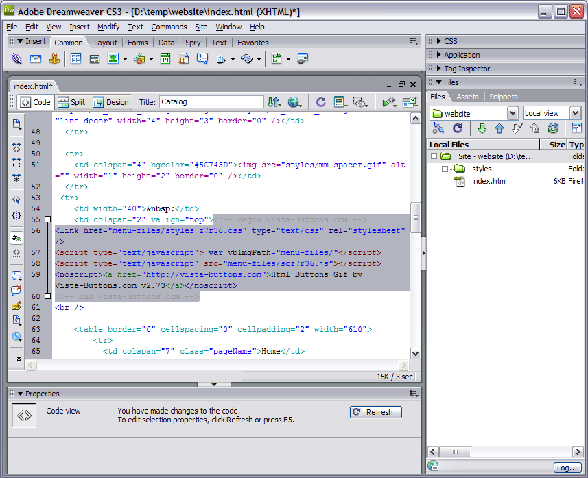Open the Site menu
588x478 pixels.
coord(201,27)
